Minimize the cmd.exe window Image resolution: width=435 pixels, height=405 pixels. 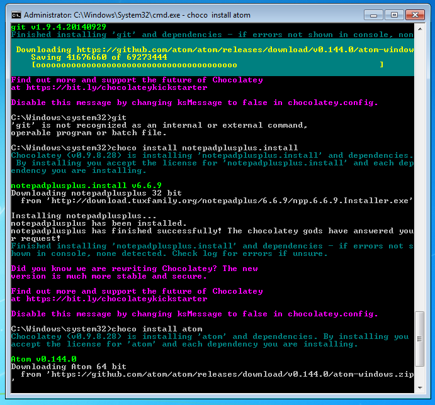pyautogui.click(x=373, y=15)
